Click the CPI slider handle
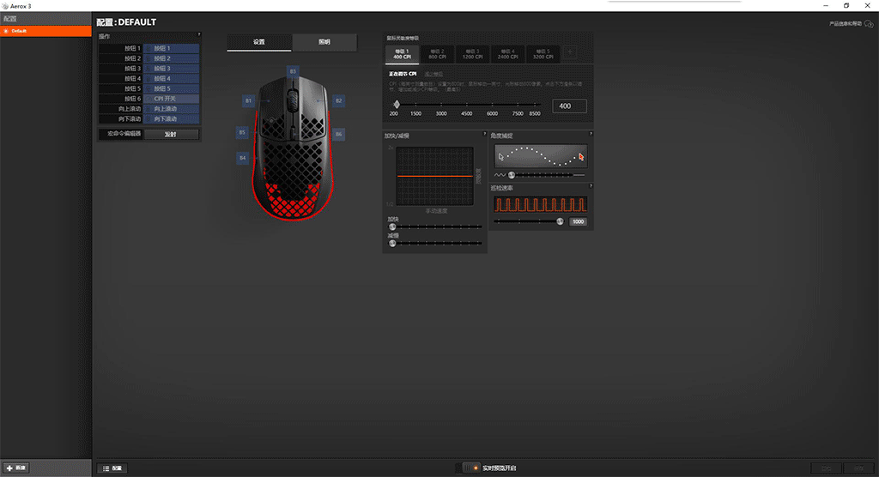Image resolution: width=879 pixels, height=477 pixels. (x=397, y=105)
